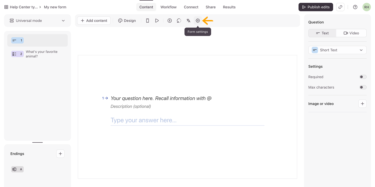Open the Short Text type dropdown

pos(337,50)
